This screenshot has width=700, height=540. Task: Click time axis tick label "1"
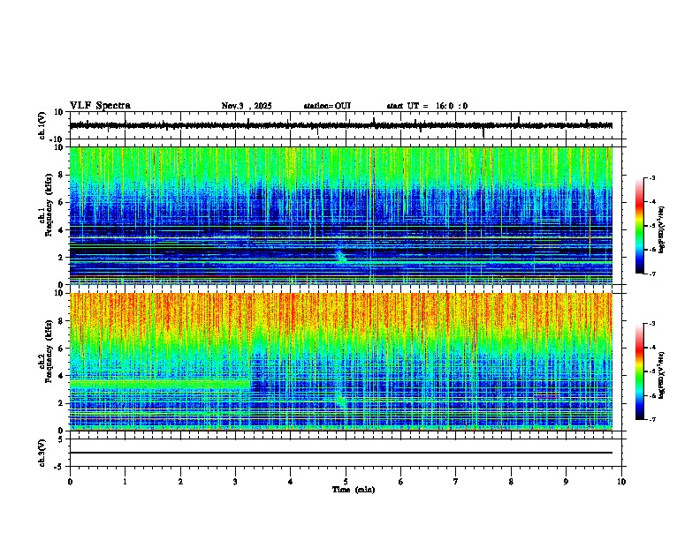(x=125, y=482)
